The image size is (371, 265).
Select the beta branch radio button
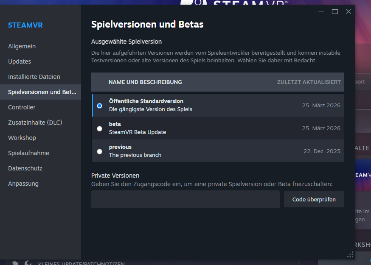point(100,128)
